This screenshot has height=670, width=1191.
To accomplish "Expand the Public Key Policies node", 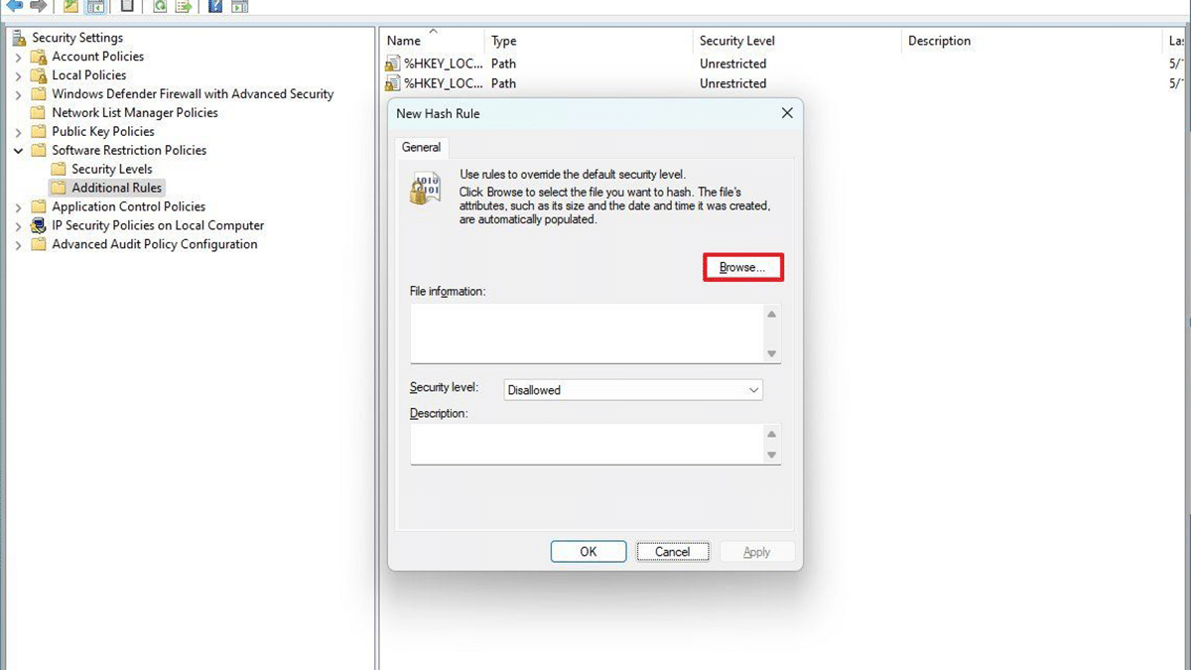I will point(18,132).
